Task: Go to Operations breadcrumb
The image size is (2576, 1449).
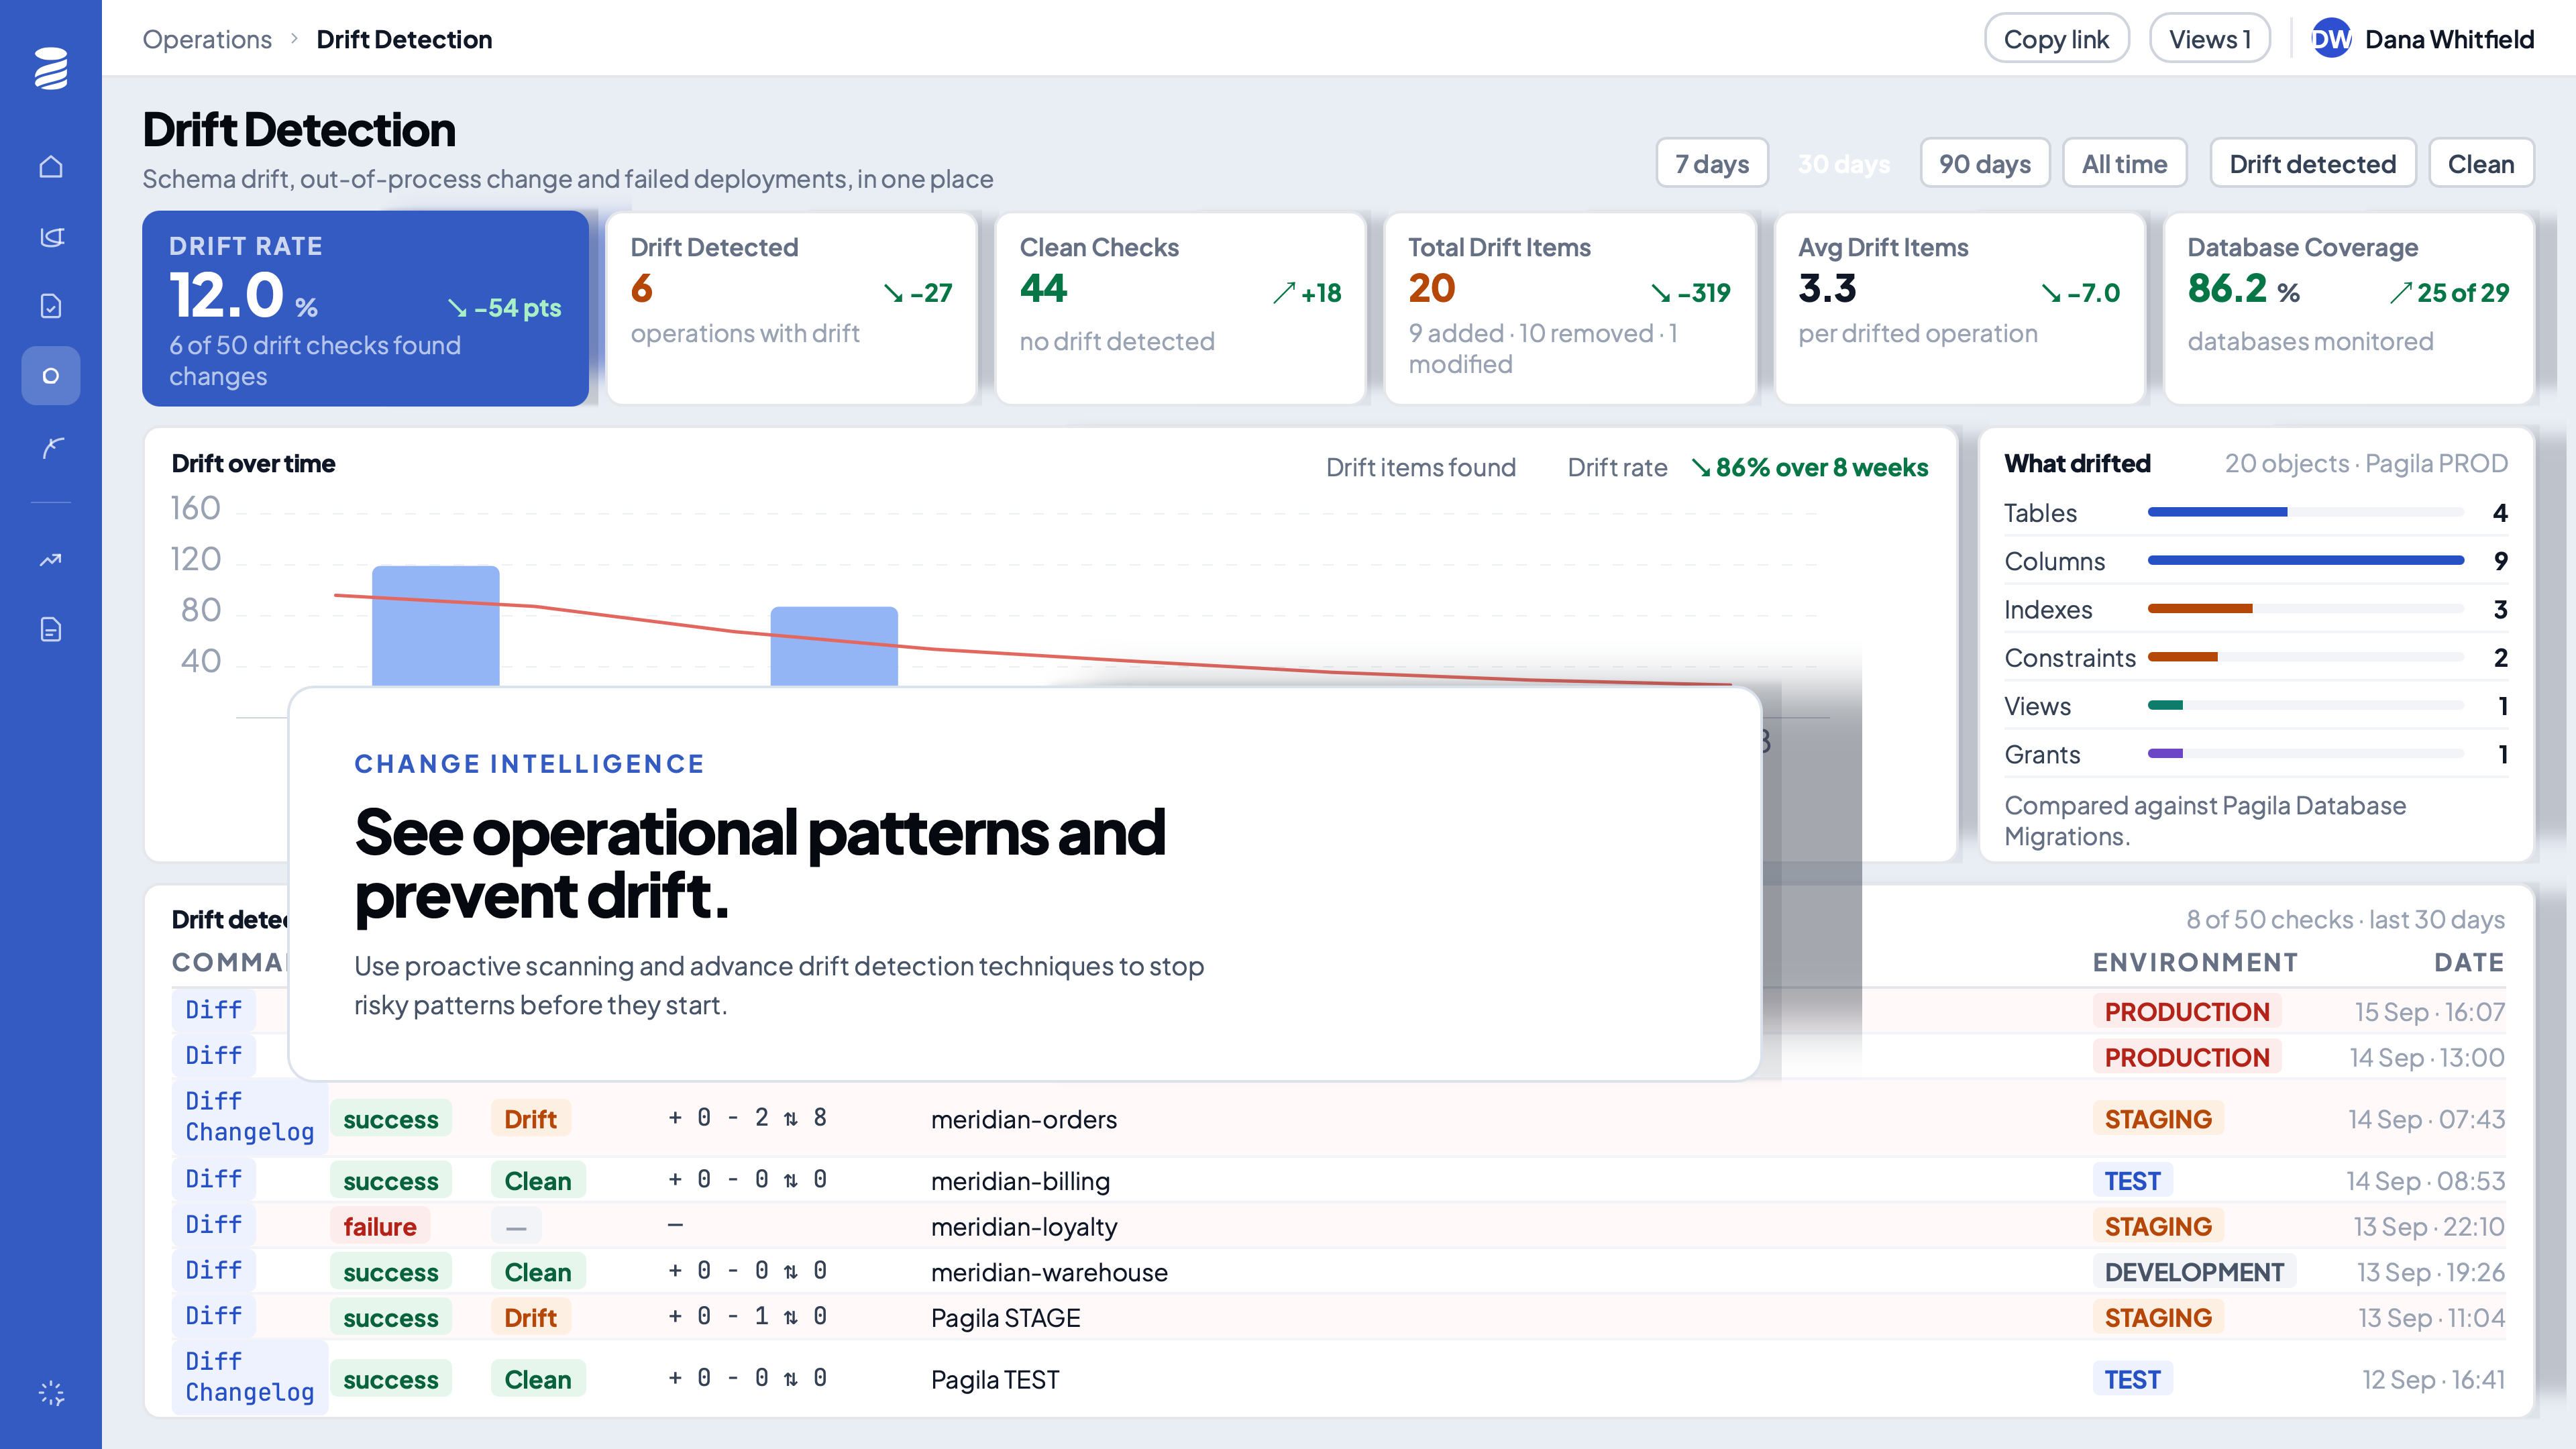Action: [207, 39]
